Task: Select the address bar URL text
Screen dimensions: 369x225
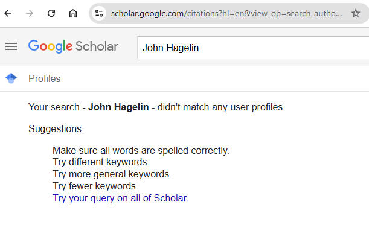Action: pos(226,14)
